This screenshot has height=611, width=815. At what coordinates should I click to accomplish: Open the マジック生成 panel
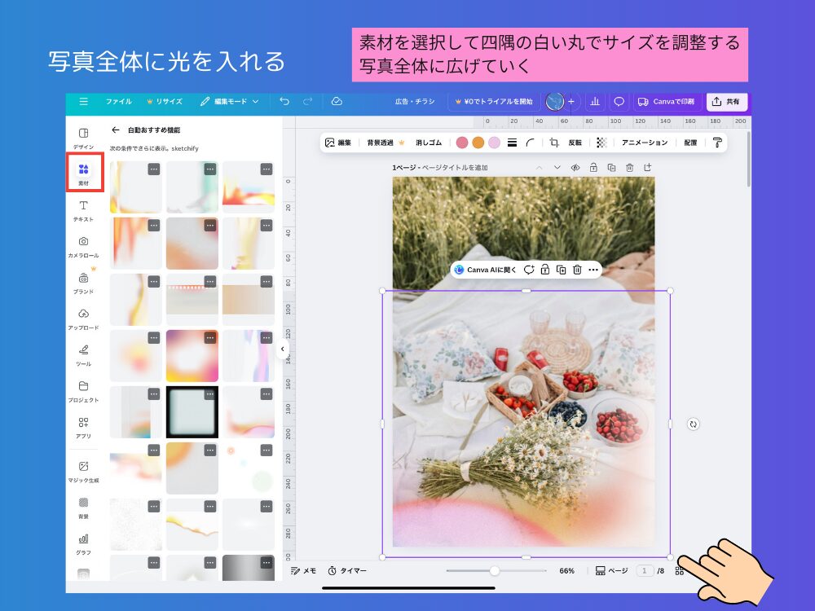[82, 470]
